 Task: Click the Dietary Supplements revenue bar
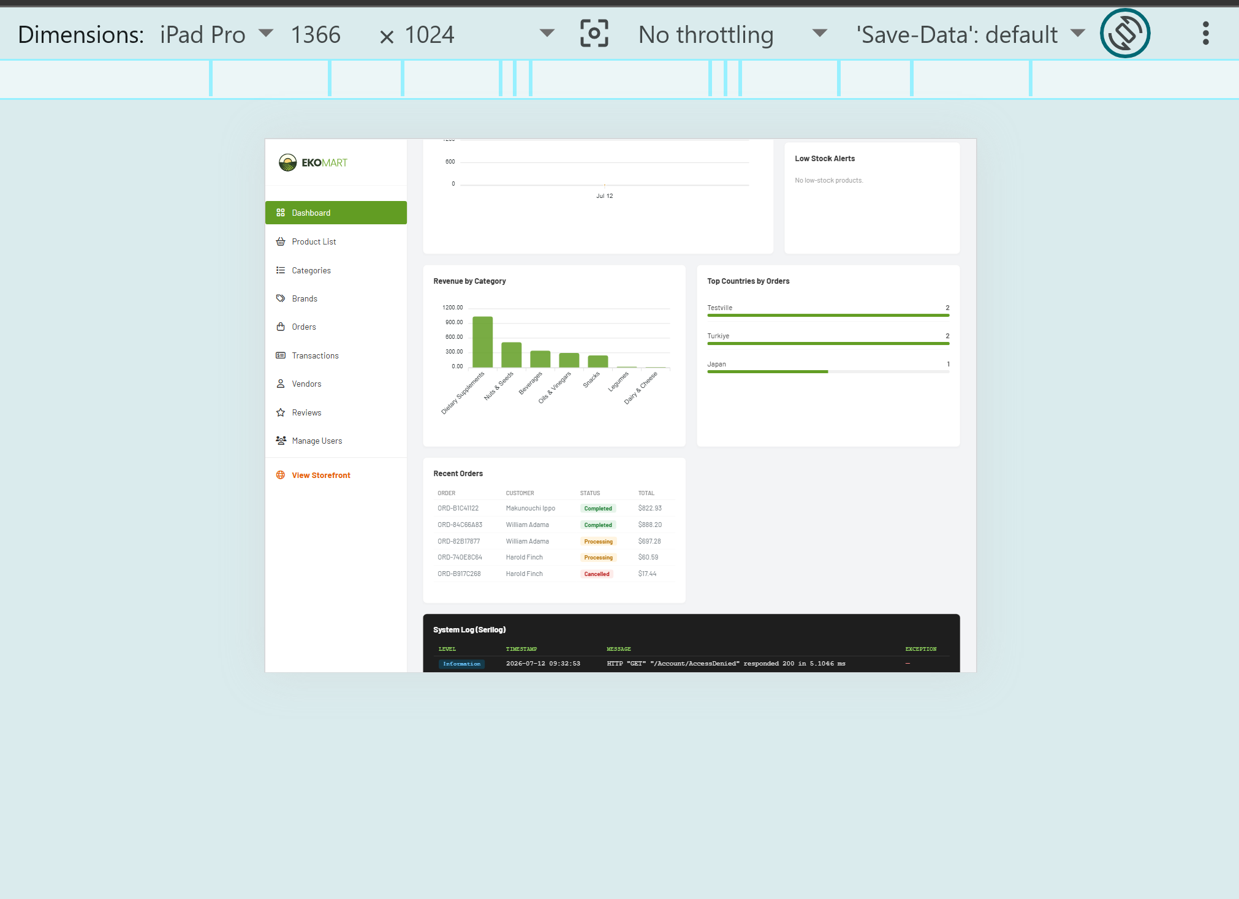click(x=482, y=342)
